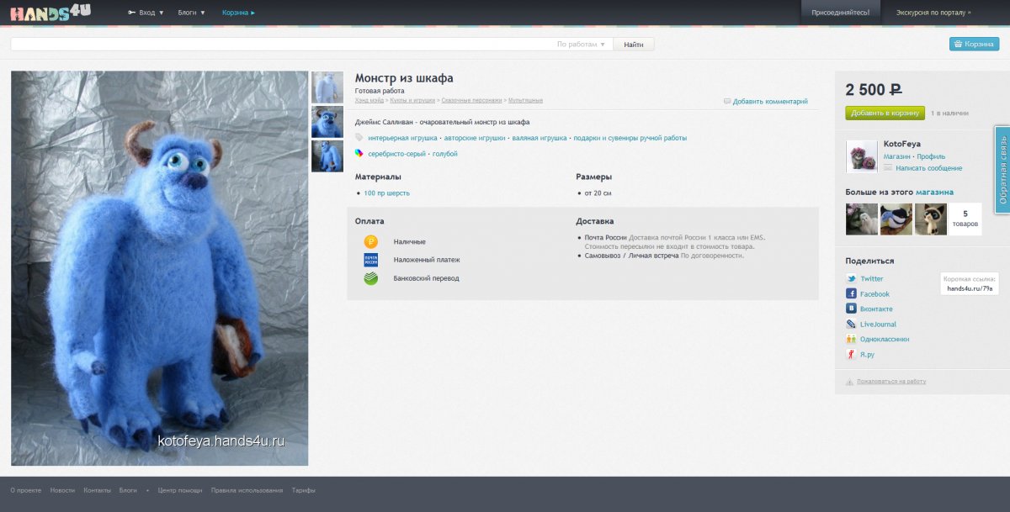Click the envelope icon beside Написать сообщение
The height and width of the screenshot is (512, 1010).
(x=888, y=168)
